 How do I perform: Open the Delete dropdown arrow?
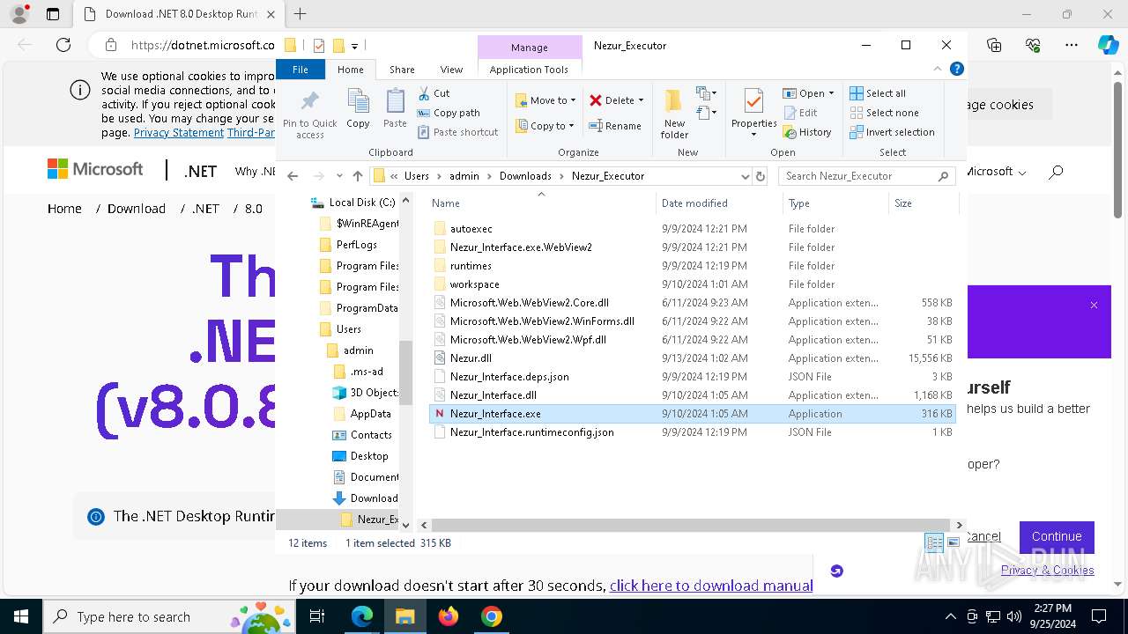(641, 100)
